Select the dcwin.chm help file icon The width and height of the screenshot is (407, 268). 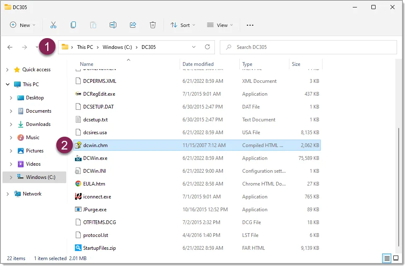[78, 145]
